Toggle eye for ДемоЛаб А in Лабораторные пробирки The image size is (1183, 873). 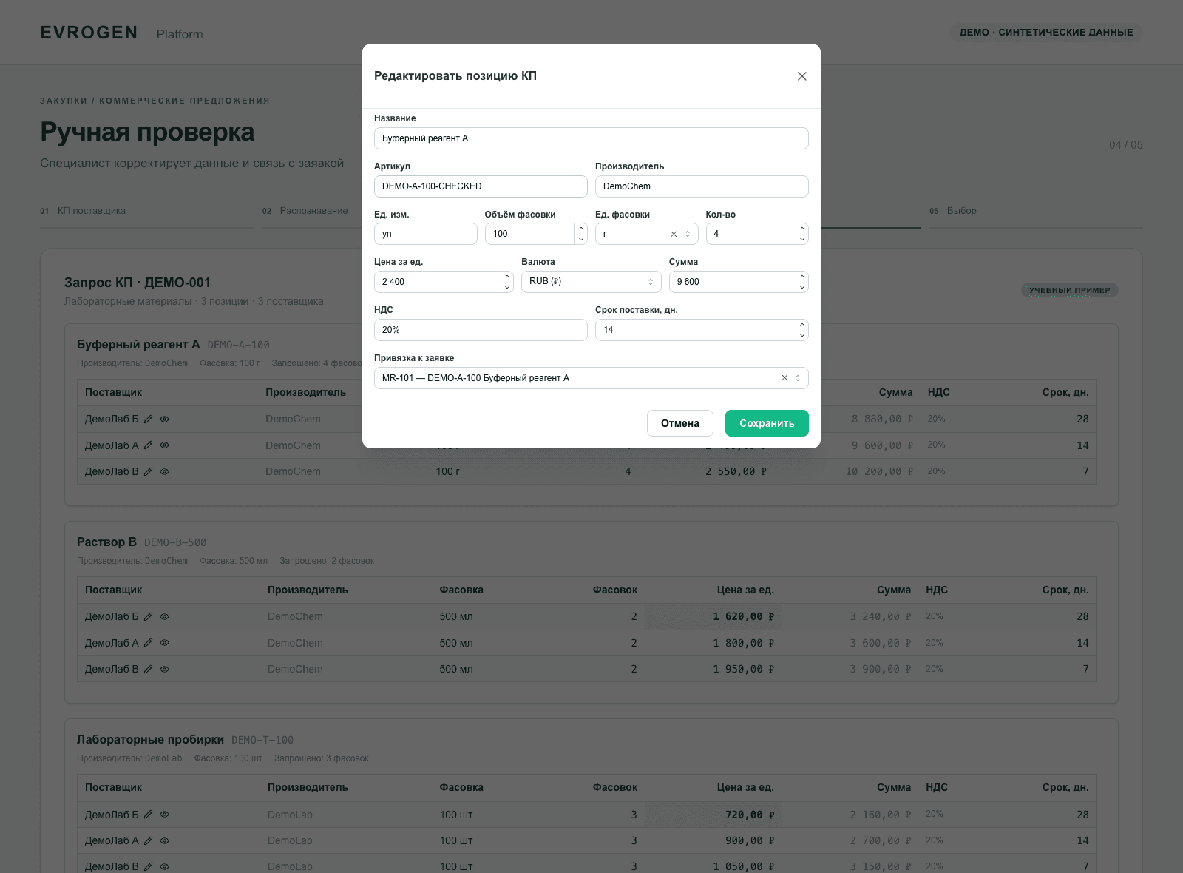[x=165, y=840]
